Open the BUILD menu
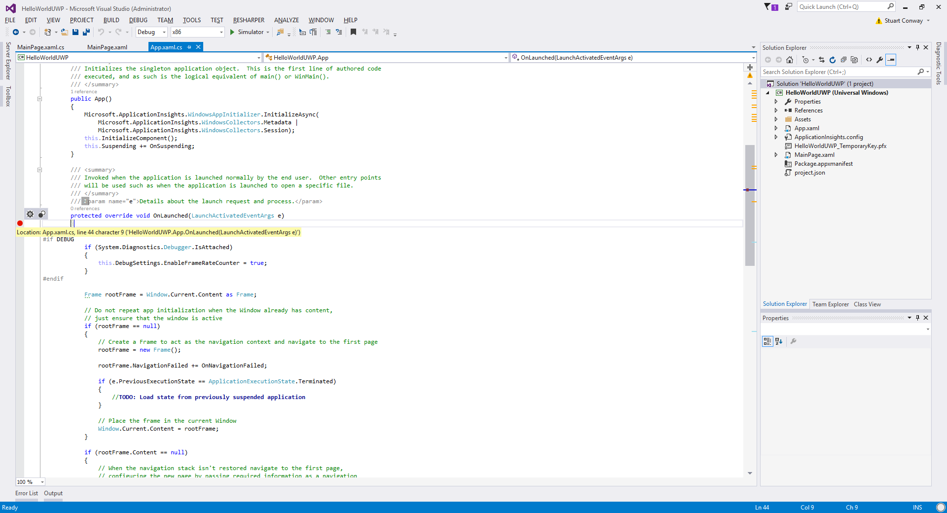947x513 pixels. click(111, 20)
